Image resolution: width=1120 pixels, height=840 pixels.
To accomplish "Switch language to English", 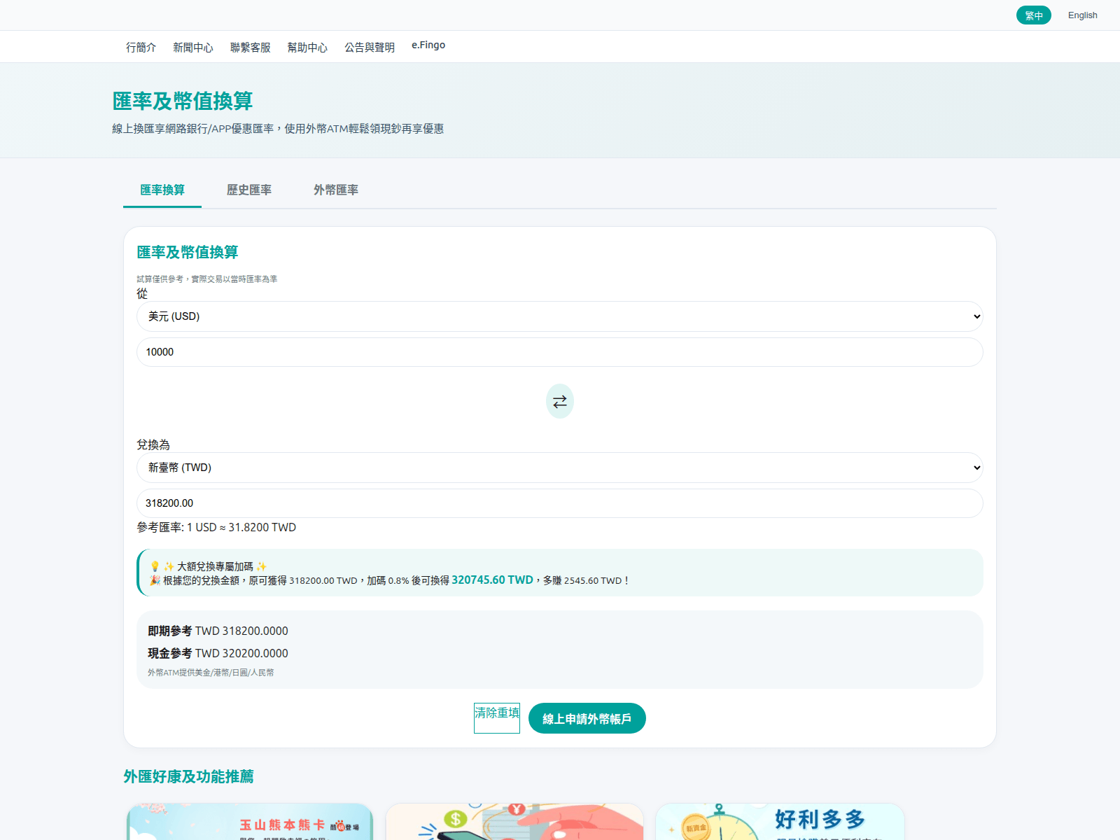I will point(1082,15).
